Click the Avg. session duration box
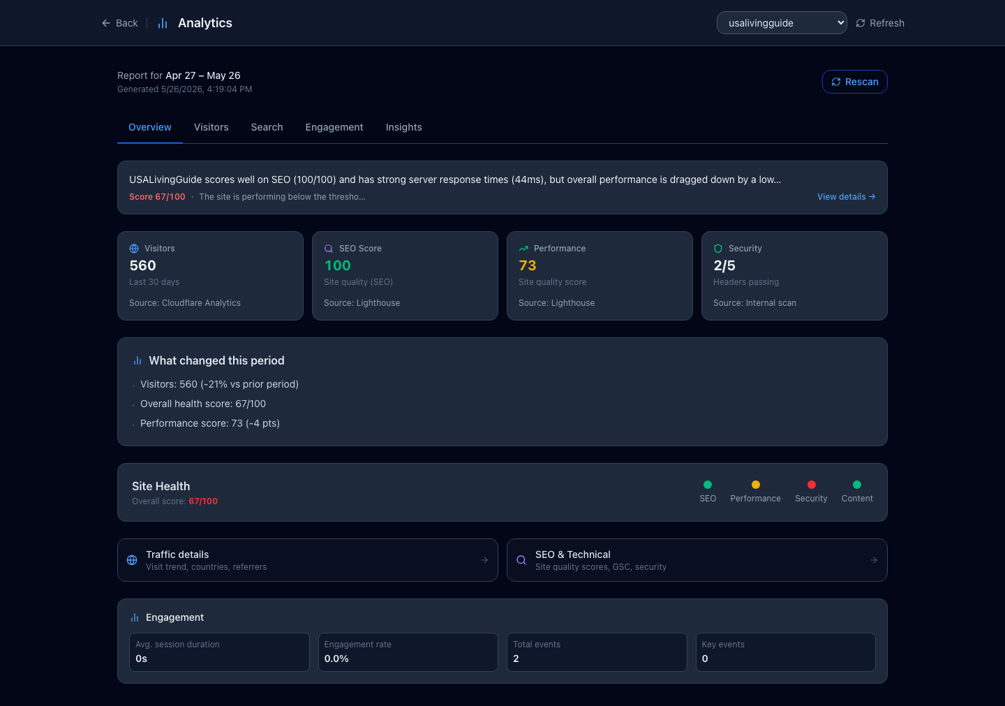The image size is (1005, 706). click(219, 652)
